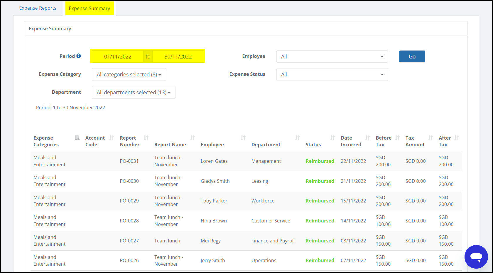This screenshot has height=273, width=493.
Task: Click report number PO-0031
Action: [129, 161]
